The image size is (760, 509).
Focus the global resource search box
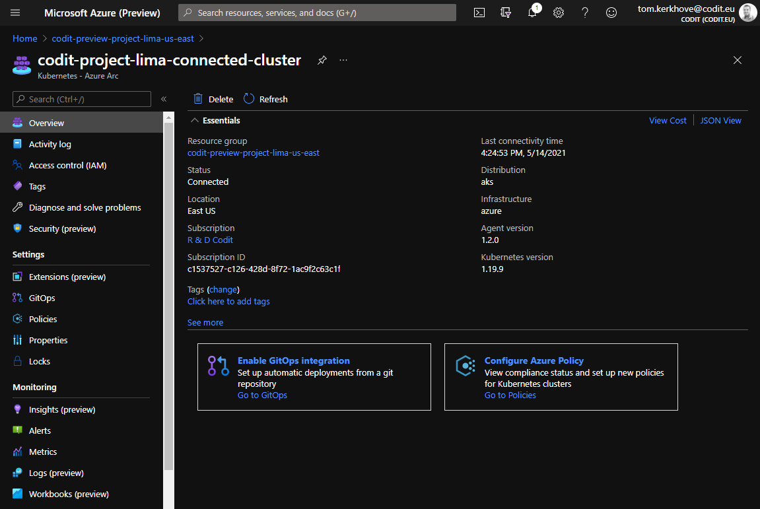(x=317, y=13)
